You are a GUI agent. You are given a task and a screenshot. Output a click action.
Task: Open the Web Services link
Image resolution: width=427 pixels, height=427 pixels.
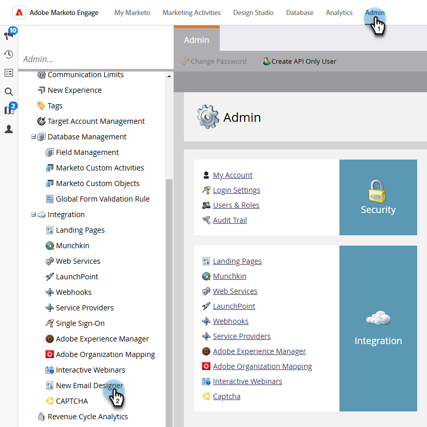click(x=235, y=291)
